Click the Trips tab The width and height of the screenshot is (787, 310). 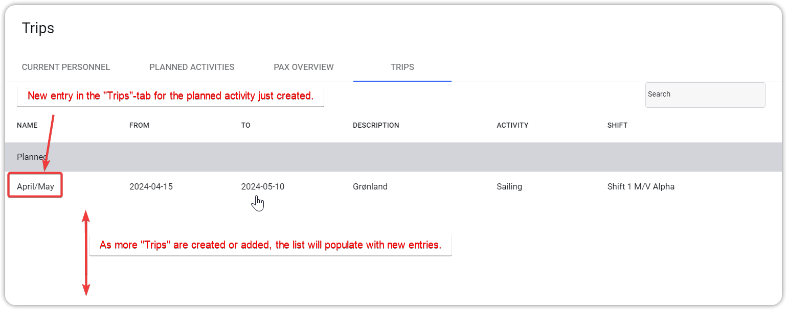(402, 67)
